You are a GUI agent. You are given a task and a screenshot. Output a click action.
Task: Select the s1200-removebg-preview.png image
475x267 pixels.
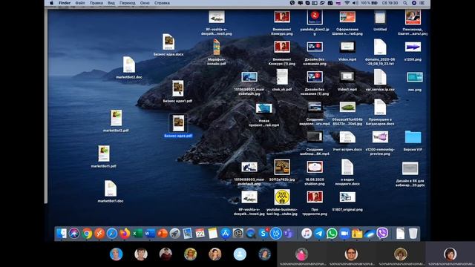click(x=380, y=143)
